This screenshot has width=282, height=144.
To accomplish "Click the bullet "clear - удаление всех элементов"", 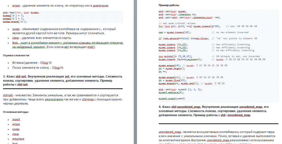I will click(42, 38).
